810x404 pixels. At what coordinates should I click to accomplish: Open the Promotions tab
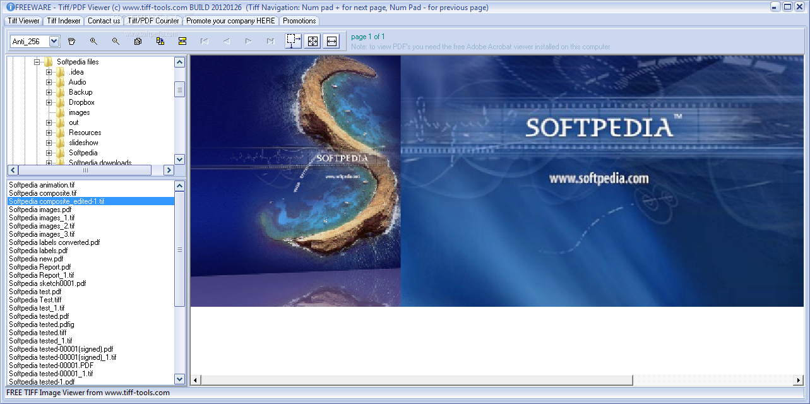click(299, 21)
